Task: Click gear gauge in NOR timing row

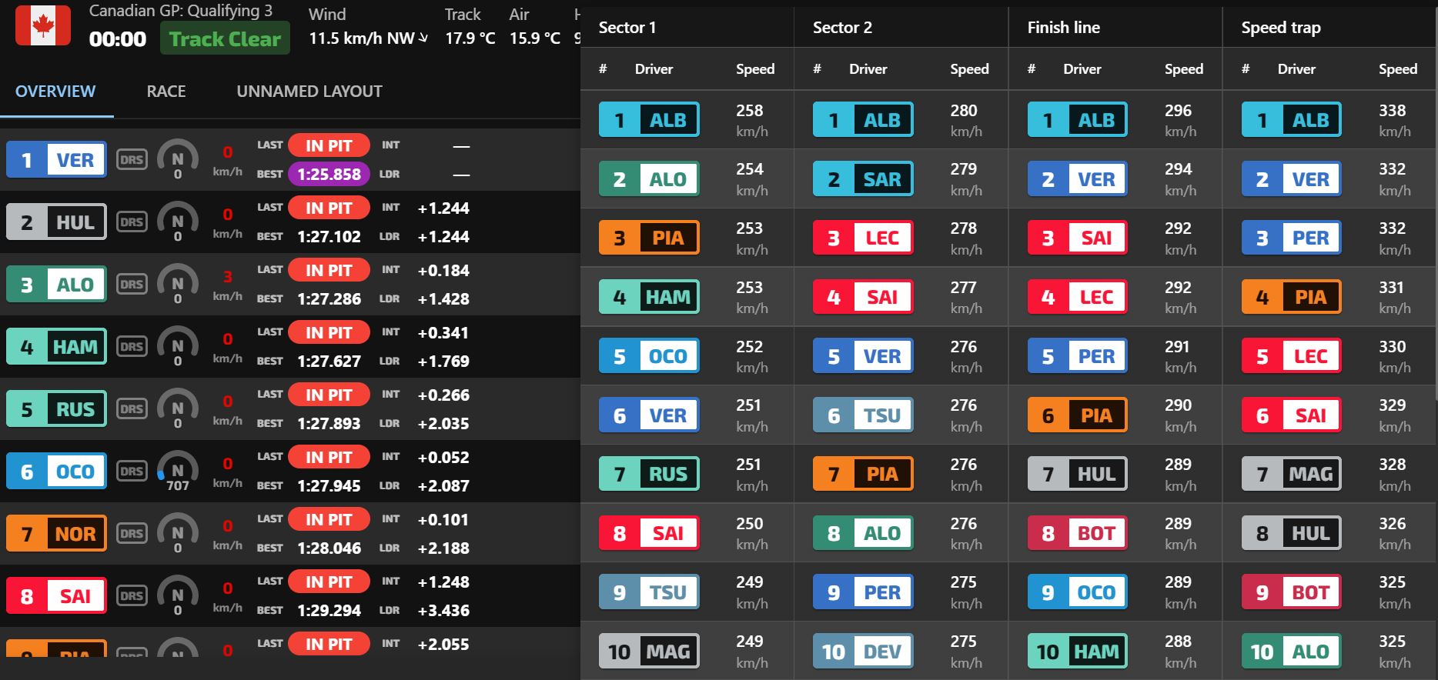Action: 178,534
